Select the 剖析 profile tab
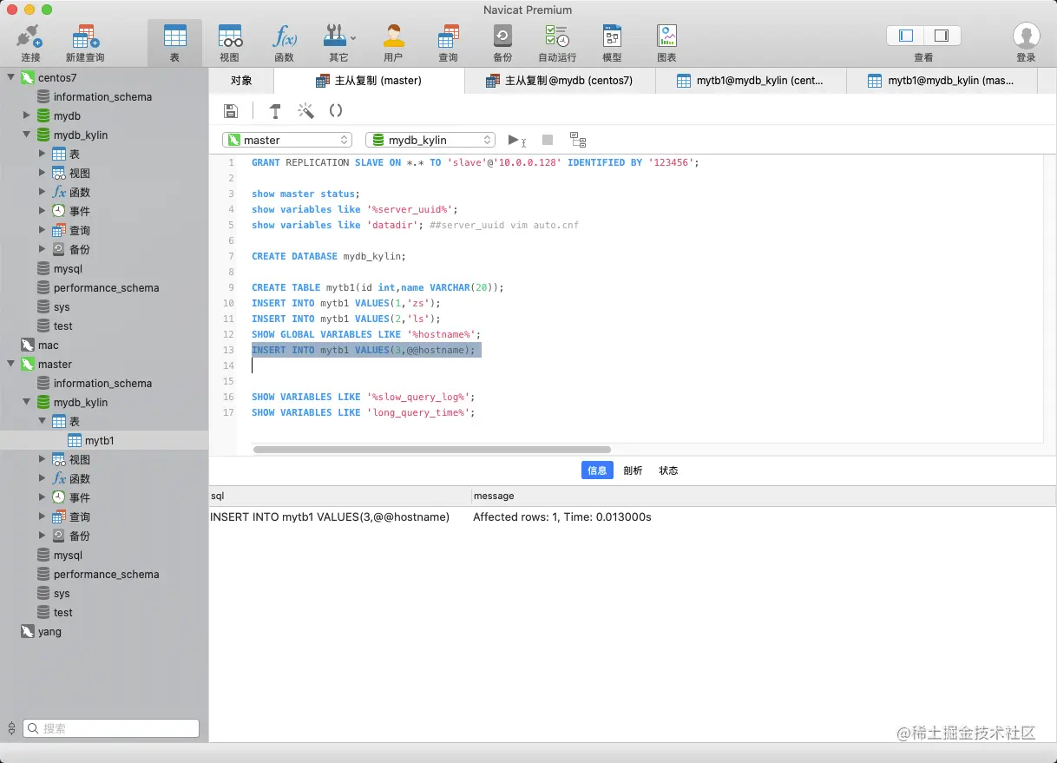The height and width of the screenshot is (763, 1057). pos(633,470)
